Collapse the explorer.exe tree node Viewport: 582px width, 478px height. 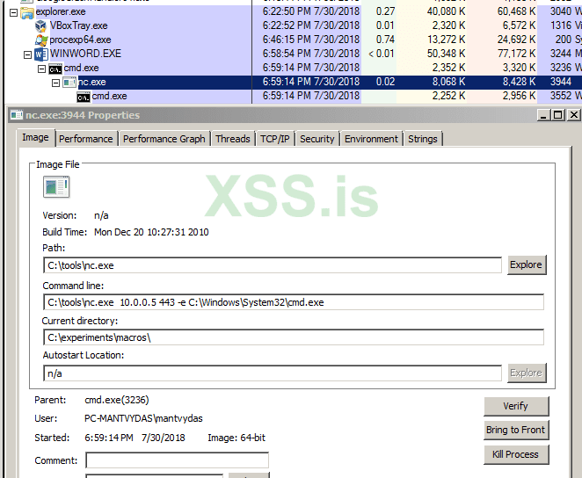13,13
